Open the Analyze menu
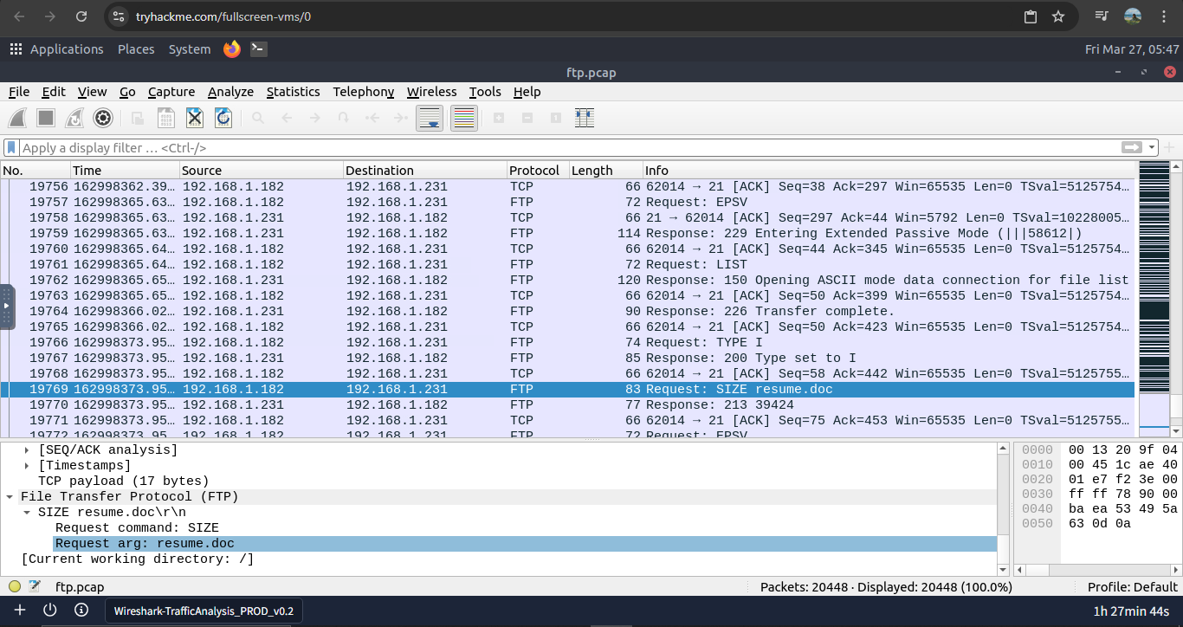Image resolution: width=1183 pixels, height=627 pixels. point(230,92)
